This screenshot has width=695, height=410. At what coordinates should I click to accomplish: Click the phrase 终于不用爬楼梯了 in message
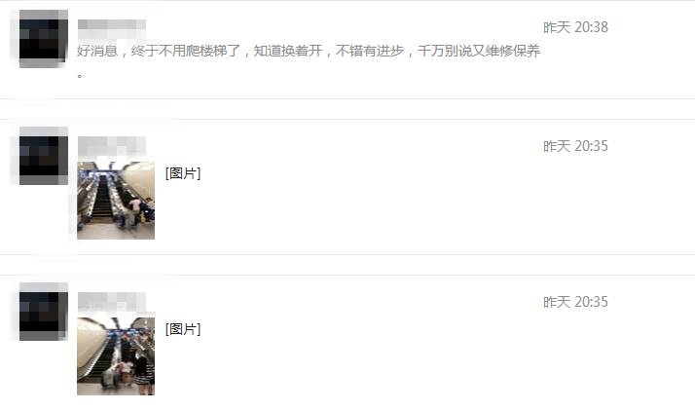coord(186,51)
